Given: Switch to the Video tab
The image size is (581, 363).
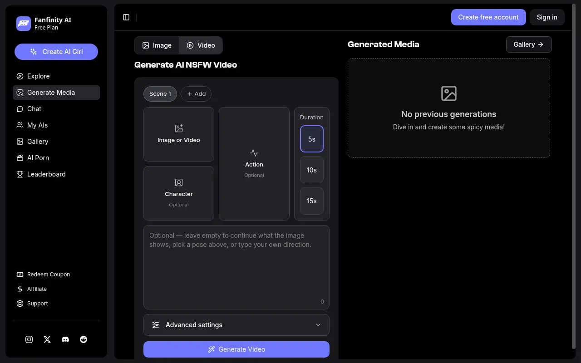Looking at the screenshot, I should point(201,45).
